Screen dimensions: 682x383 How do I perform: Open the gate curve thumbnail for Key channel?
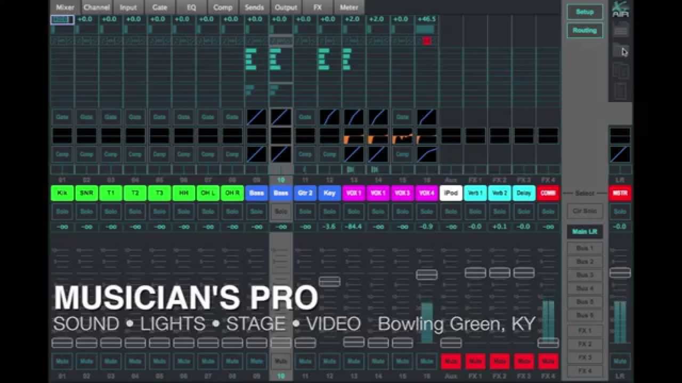coord(329,117)
